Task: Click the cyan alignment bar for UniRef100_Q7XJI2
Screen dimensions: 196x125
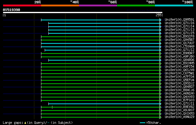Action: (102, 50)
